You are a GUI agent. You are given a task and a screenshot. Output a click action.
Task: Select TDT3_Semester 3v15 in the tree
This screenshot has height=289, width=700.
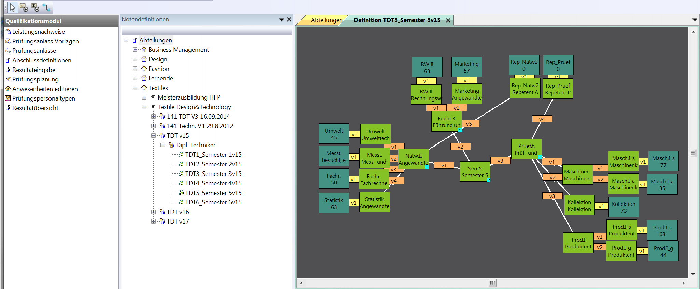(213, 174)
